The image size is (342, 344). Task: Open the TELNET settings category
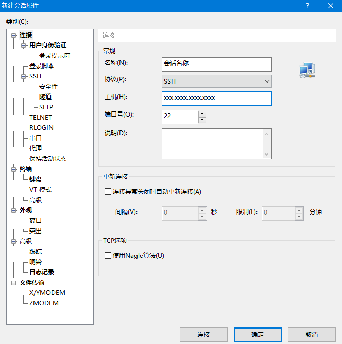pos(41,118)
